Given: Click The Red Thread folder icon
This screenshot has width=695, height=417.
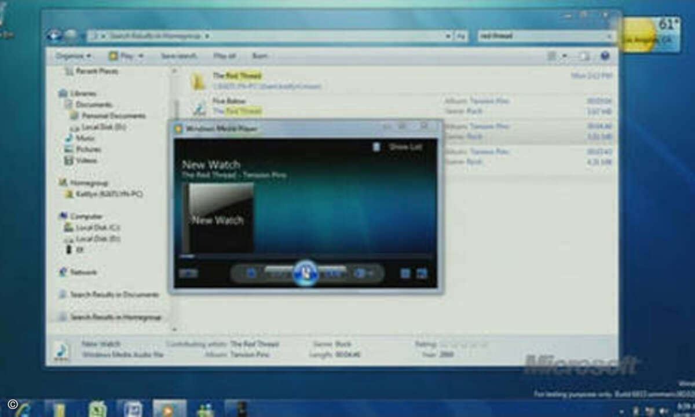Looking at the screenshot, I should (199, 82).
